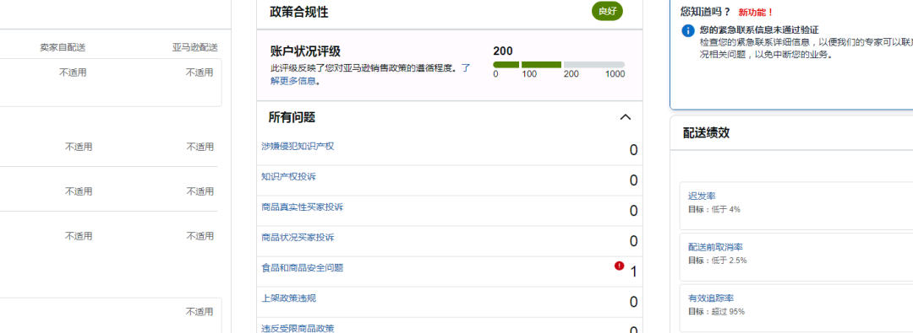Open the 涉嫌侵犯知识产权 link
The image size is (913, 333).
[x=298, y=146]
